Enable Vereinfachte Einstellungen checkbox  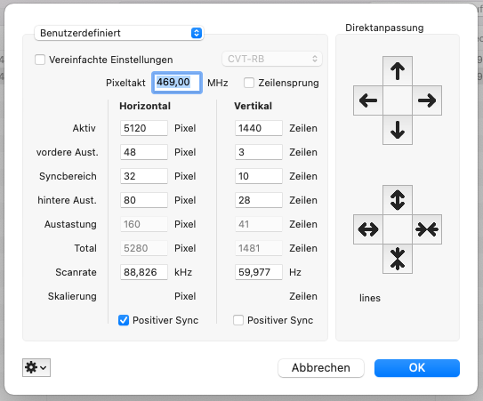click(40, 60)
